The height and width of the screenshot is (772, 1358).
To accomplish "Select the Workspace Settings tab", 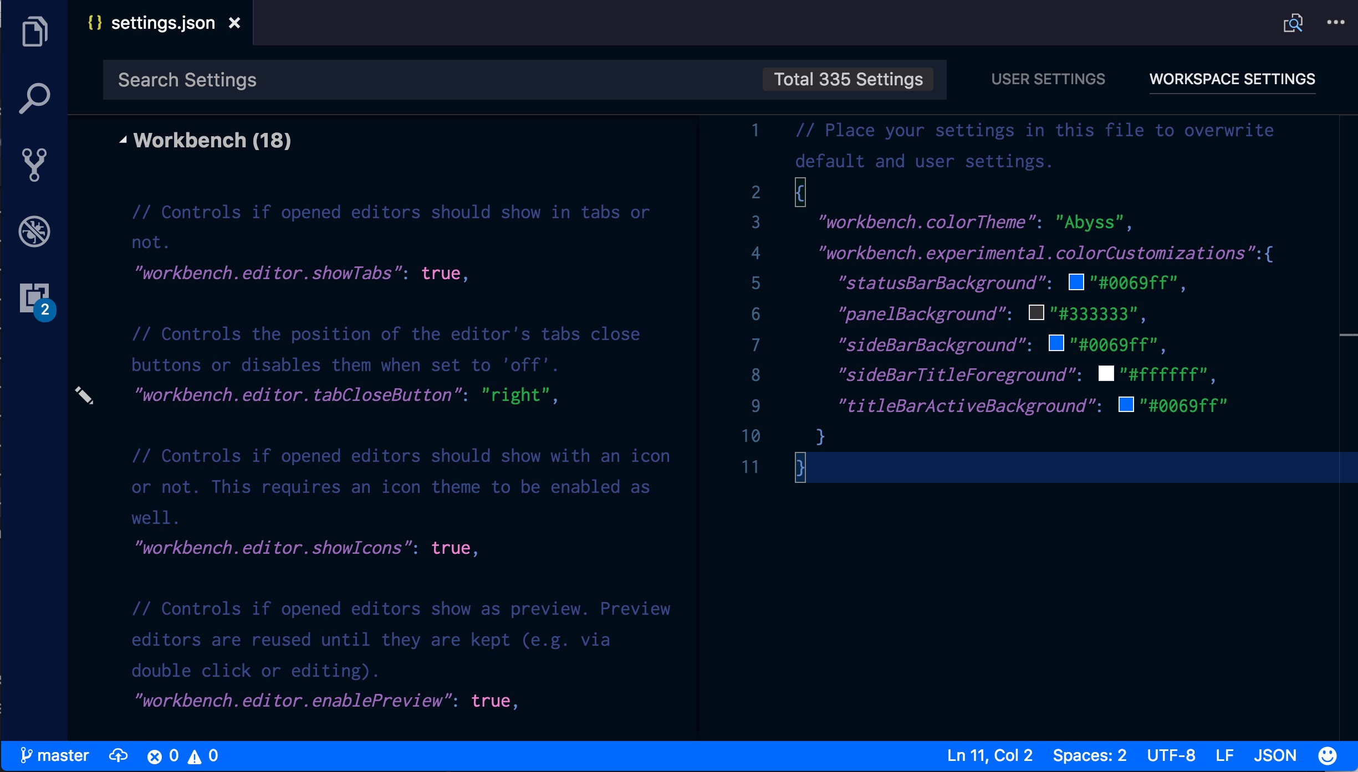I will [x=1232, y=79].
